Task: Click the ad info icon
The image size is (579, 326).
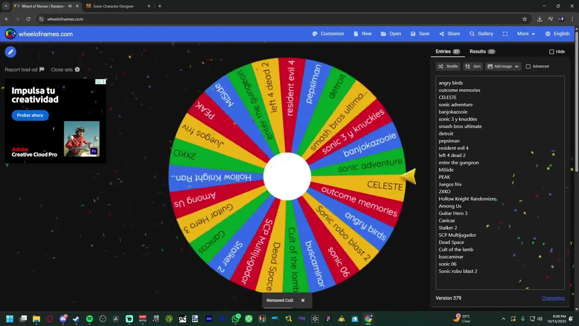Action: (98, 82)
